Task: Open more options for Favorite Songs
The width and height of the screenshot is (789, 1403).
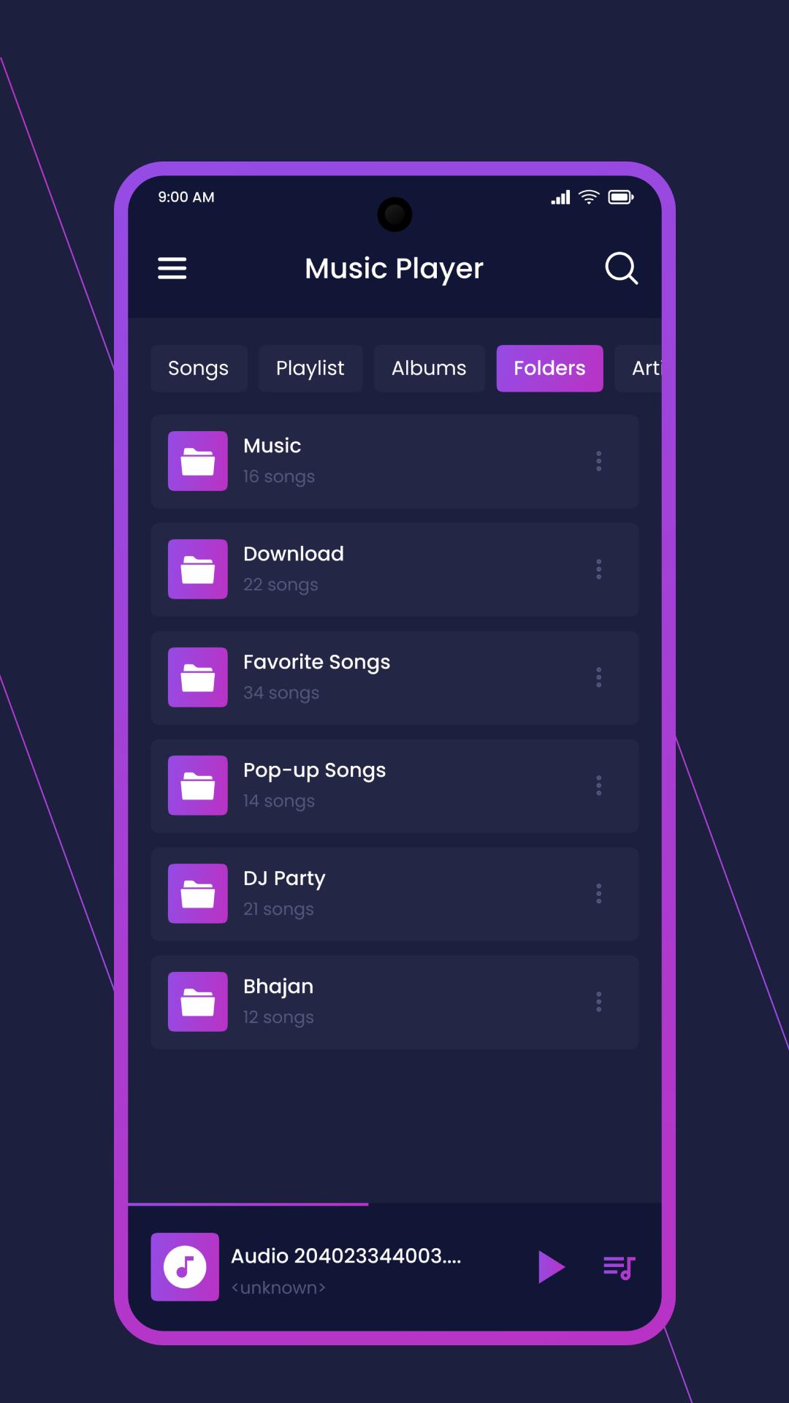Action: pos(599,677)
